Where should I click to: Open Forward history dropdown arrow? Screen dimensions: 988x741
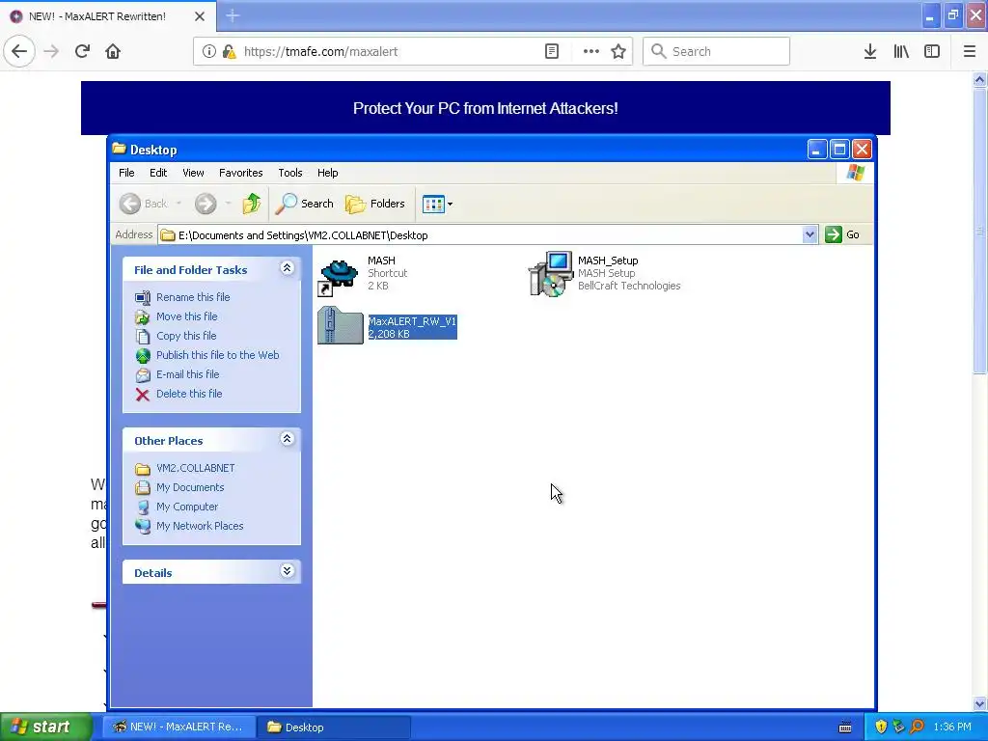tap(228, 204)
